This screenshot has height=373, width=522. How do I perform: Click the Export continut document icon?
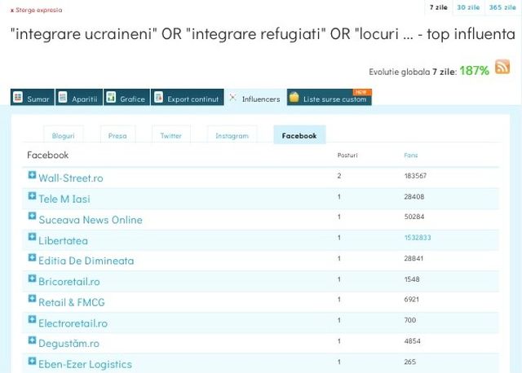tap(159, 97)
